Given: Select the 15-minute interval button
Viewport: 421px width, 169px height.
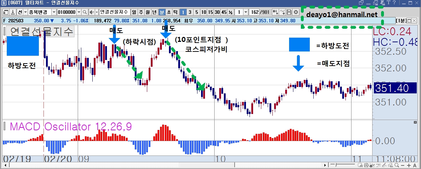Looking at the screenshot, I should tap(210, 12).
